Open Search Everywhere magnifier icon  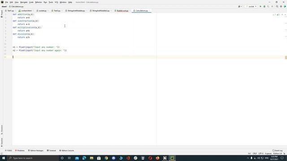click(x=277, y=6)
